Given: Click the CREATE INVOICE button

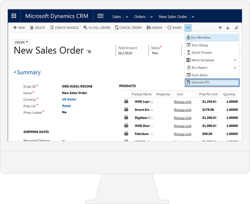Looking at the screenshot, I should pos(64,28).
